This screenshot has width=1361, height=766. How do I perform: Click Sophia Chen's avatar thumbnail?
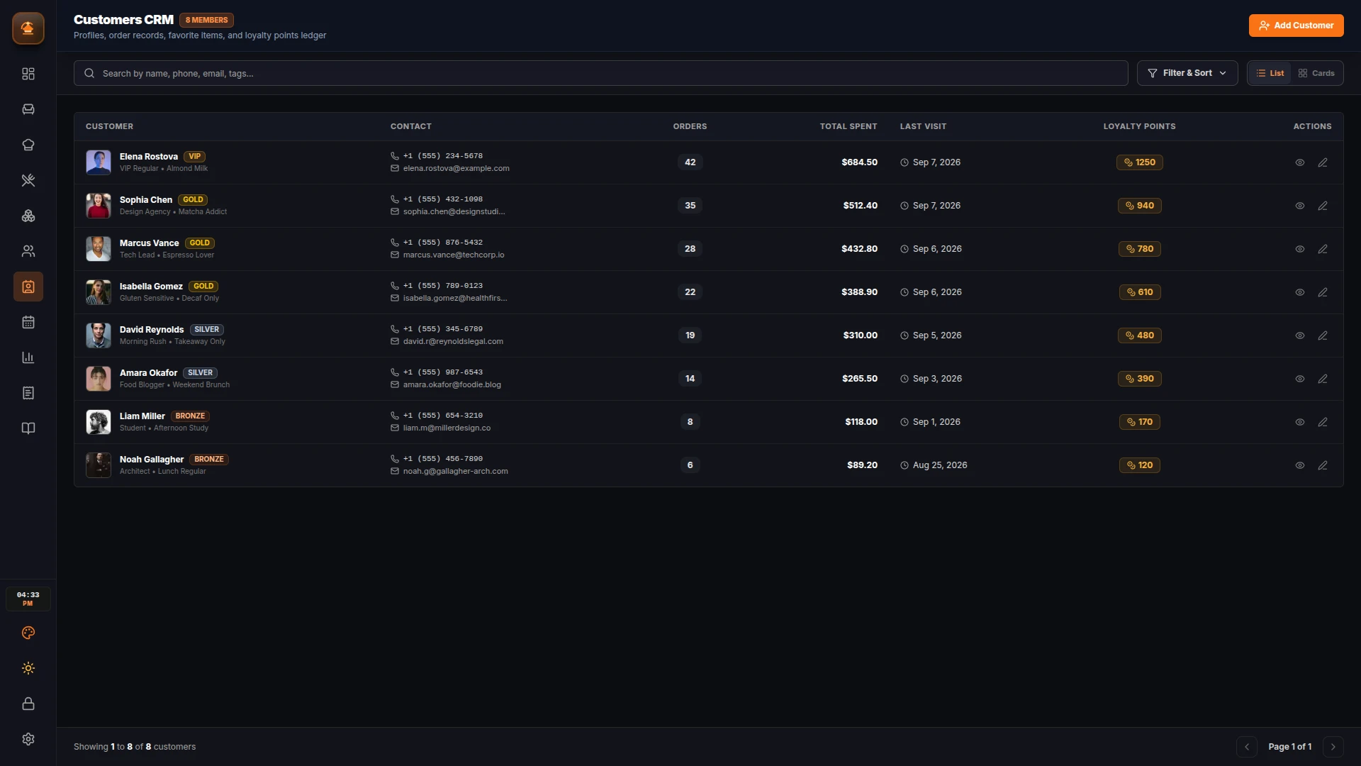99,206
